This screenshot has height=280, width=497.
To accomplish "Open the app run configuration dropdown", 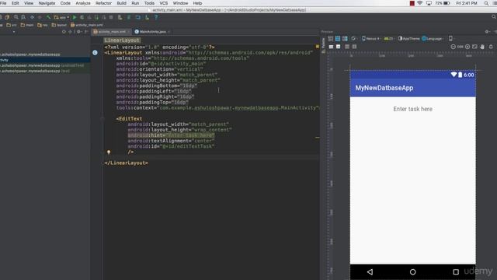I will [x=61, y=17].
